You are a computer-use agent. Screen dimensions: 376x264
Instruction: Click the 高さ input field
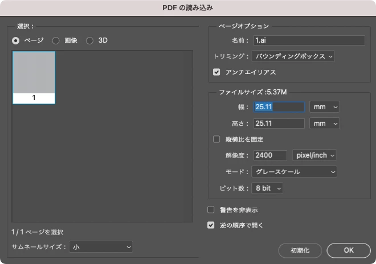click(279, 123)
